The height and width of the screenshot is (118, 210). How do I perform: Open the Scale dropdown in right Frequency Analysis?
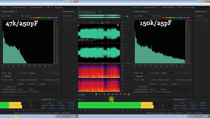[x=144, y=16]
